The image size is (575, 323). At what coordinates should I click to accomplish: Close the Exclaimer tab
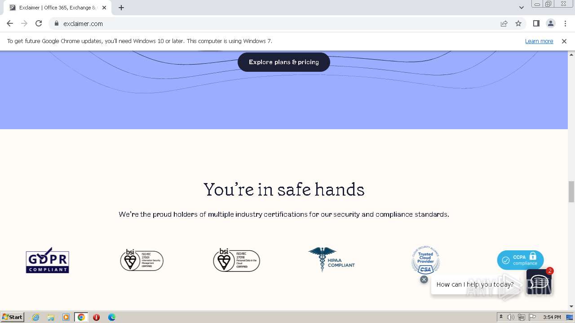point(104,8)
